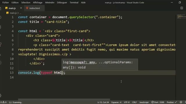The width and height of the screenshot is (186, 104).
Task: Click line number 14 in the gutter
Action: pyautogui.click(x=12, y=77)
